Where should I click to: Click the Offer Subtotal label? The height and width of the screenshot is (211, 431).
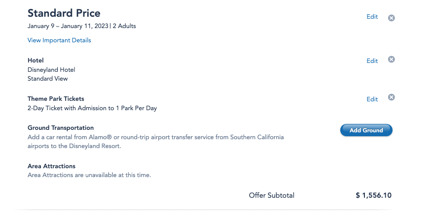click(271, 195)
